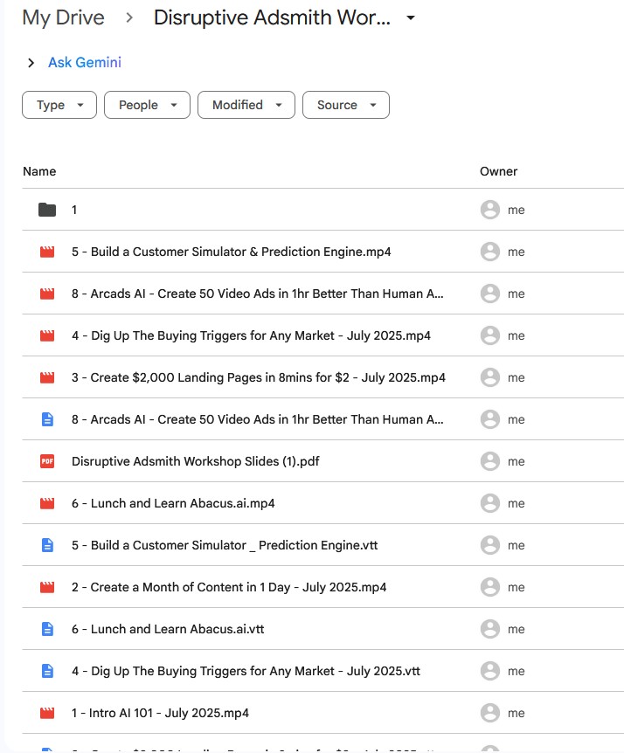Click the Ask Gemini link

point(85,62)
